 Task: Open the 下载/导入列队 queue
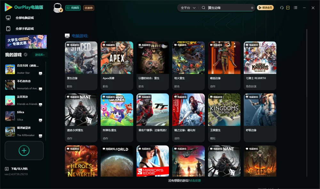(x=20, y=169)
